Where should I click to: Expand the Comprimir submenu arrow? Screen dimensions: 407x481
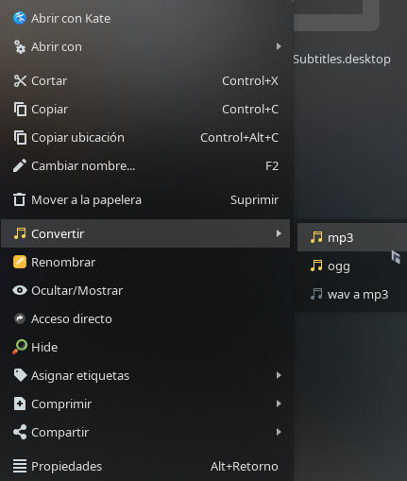click(x=279, y=404)
